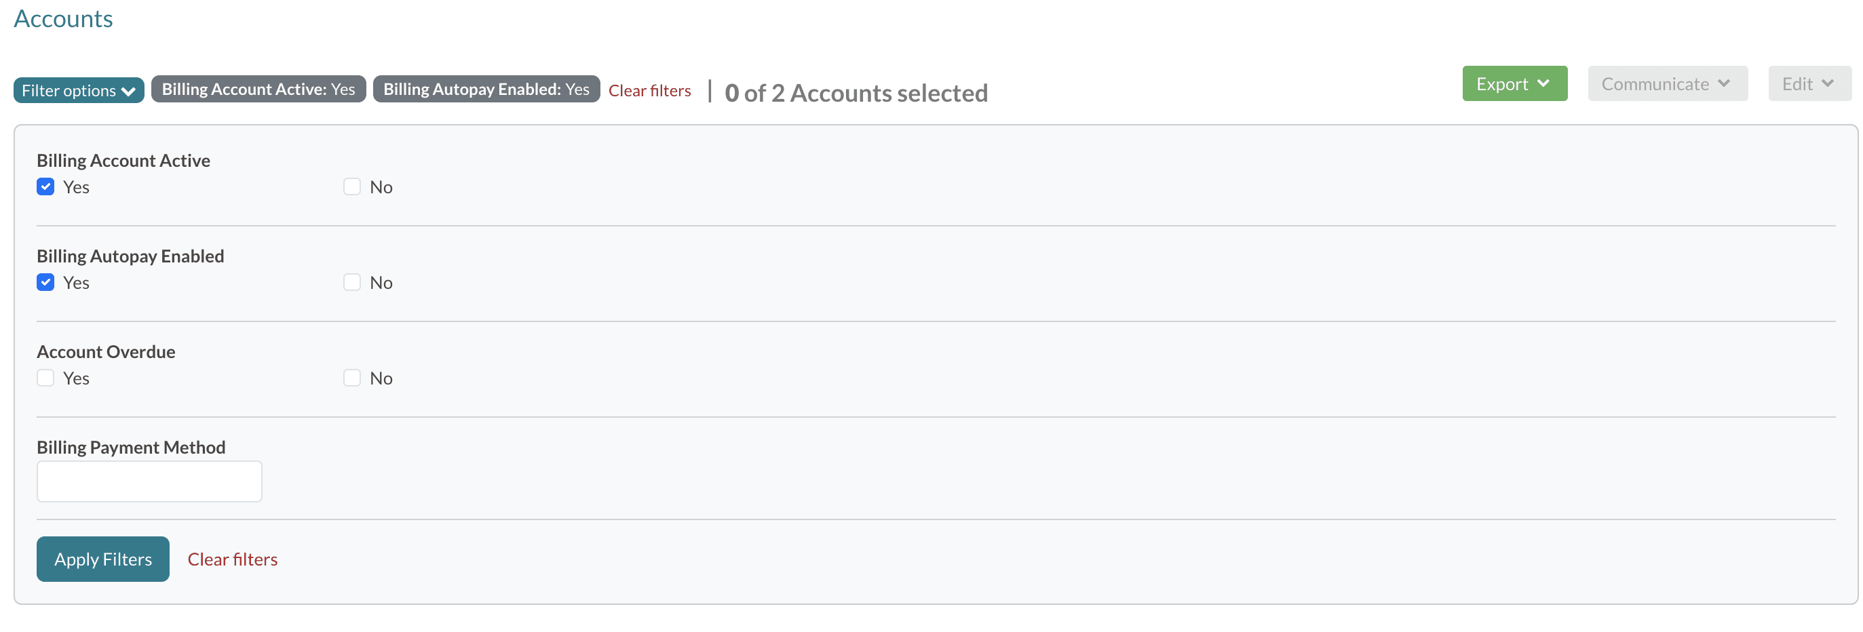Viewport: 1863px width, 632px height.
Task: Click the Billing Autopay Enabled: Yes filter tag
Action: 486,89
